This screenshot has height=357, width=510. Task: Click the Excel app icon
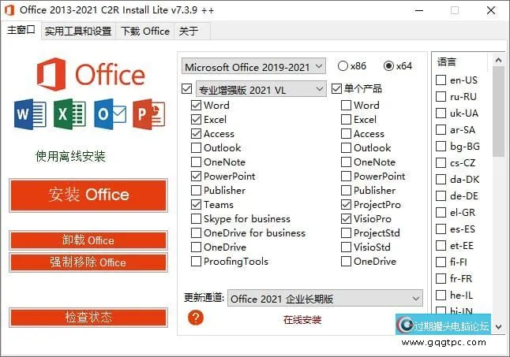[69, 114]
